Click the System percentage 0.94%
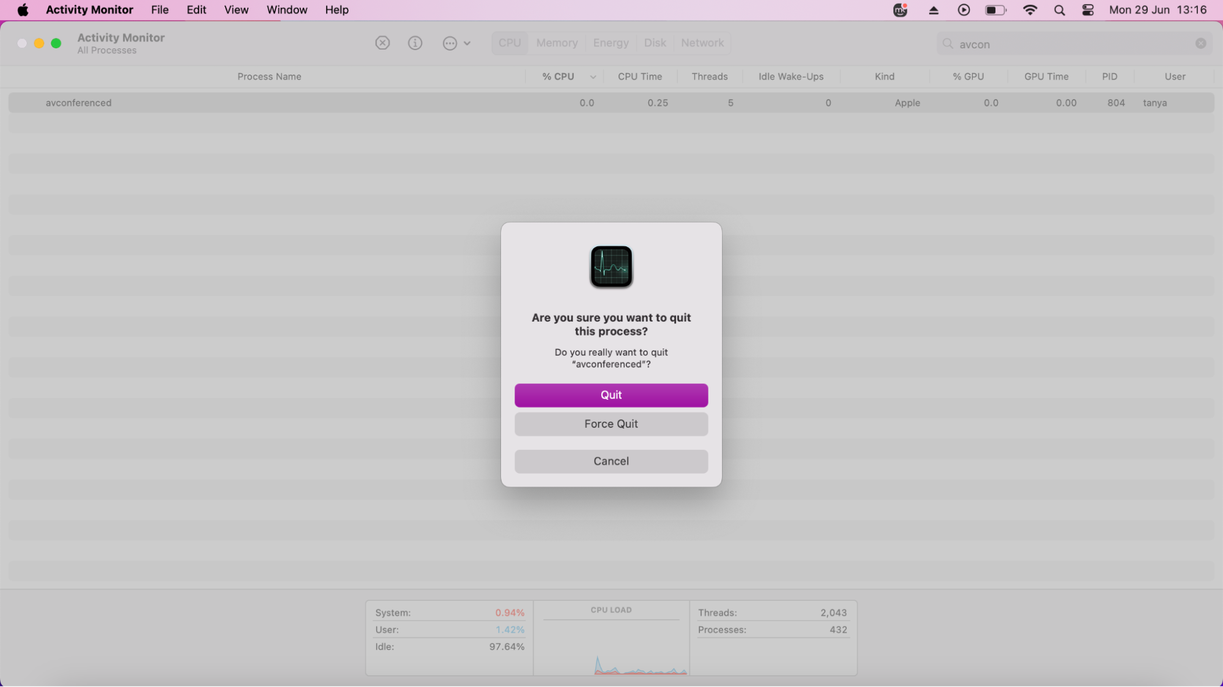Screen dimensions: 1223x687 coord(510,612)
